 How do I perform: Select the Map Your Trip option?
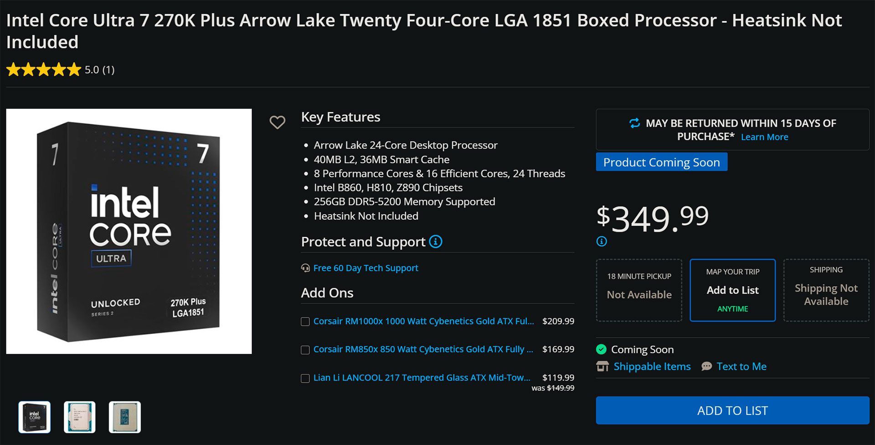coord(732,290)
